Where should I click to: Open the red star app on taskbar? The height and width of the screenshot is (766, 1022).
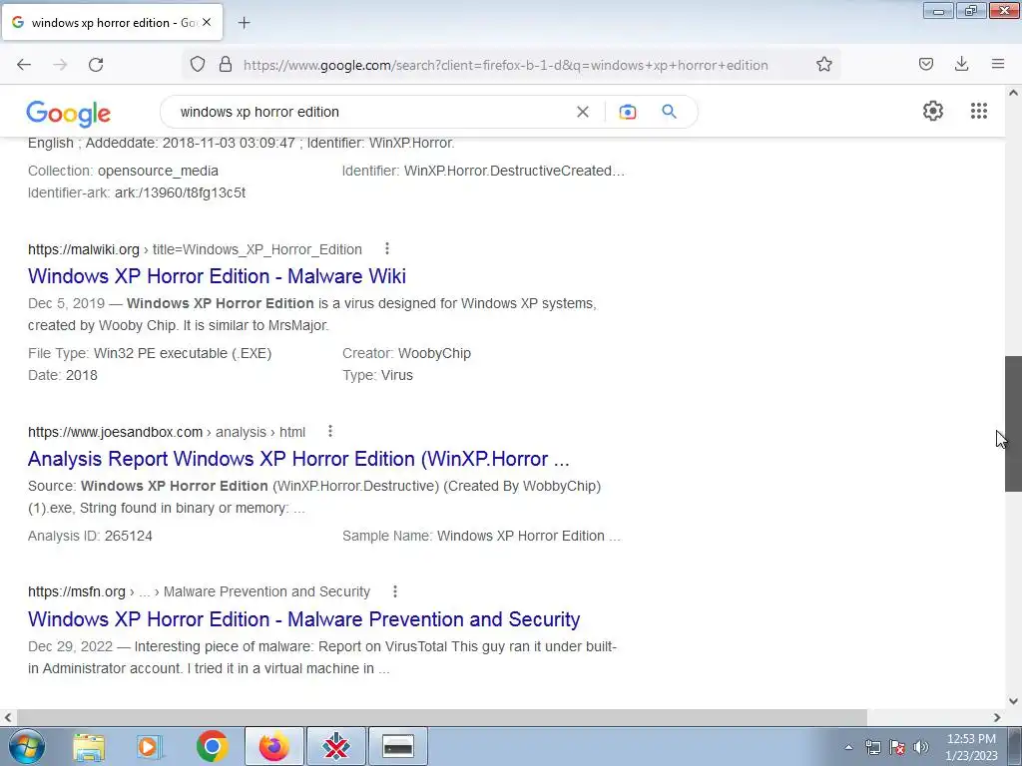click(x=335, y=746)
